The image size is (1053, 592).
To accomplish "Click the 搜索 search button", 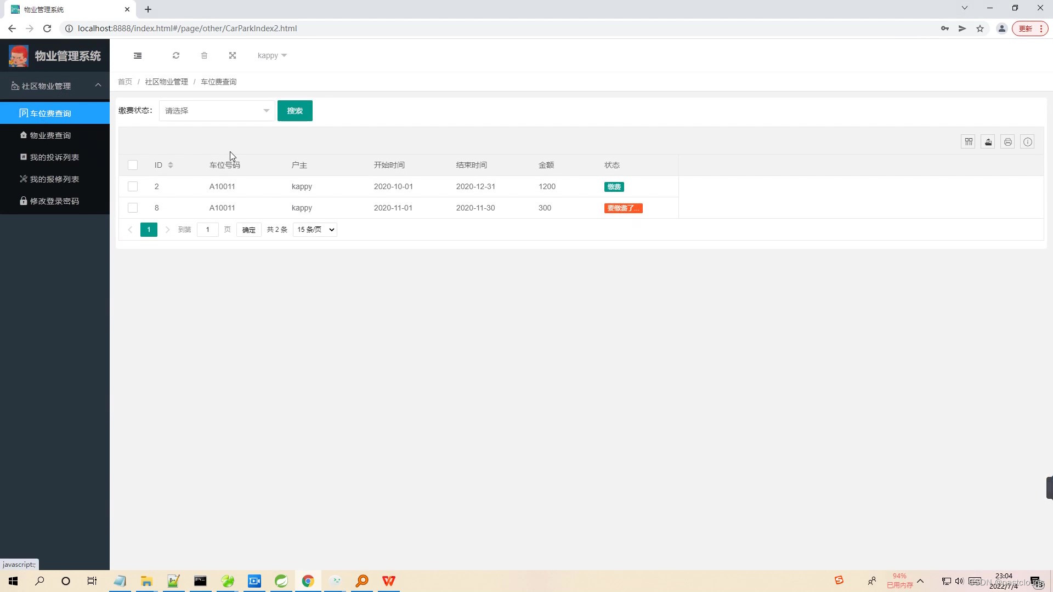I will 295,110.
